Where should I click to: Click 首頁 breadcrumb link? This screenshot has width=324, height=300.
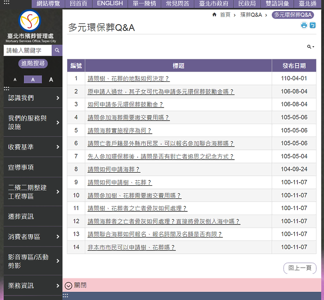[x=225, y=15]
